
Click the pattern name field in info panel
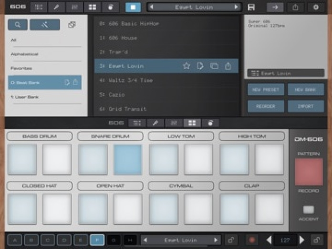286,73
